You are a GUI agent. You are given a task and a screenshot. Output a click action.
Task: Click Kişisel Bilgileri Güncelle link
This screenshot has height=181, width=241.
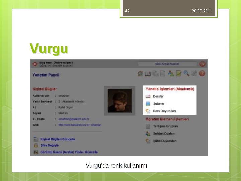pyautogui.click(x=58, y=139)
